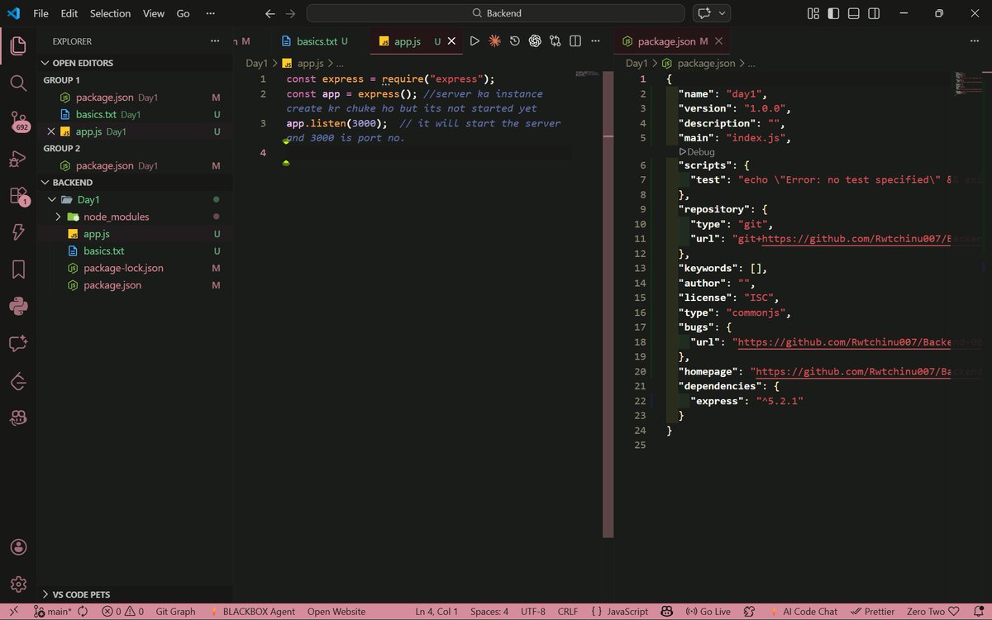Viewport: 992px width, 620px height.
Task: Click Open Website in status bar
Action: click(336, 612)
